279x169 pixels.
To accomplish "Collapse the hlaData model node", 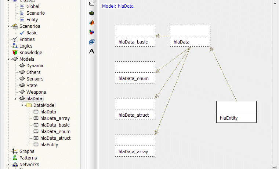I will click(15, 99).
